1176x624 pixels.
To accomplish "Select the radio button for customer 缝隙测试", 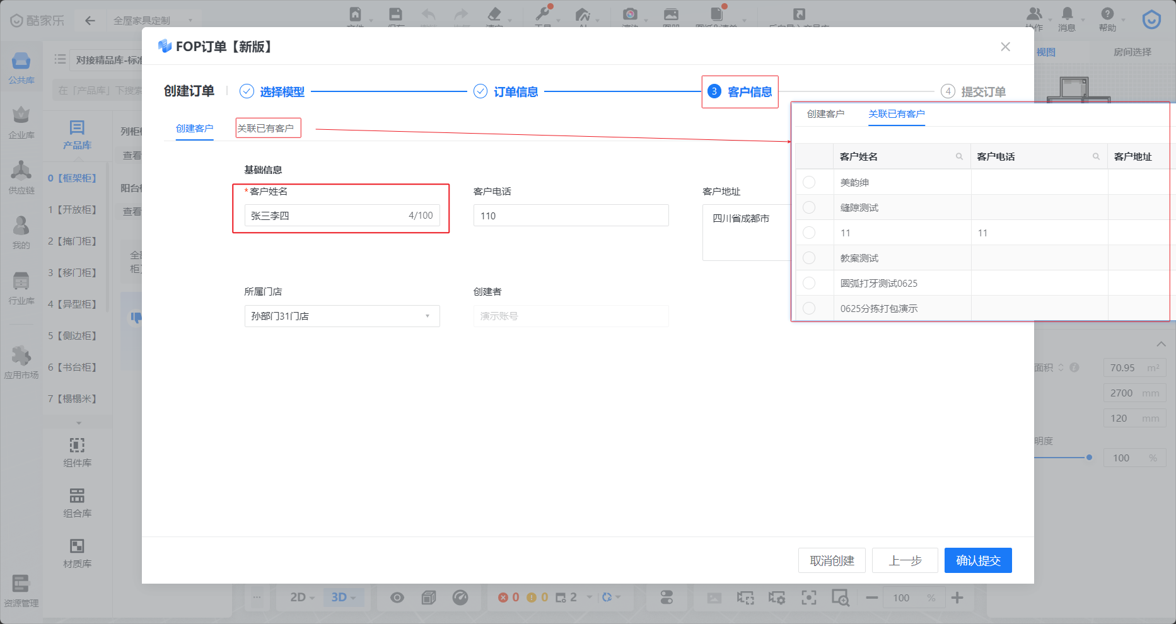I will [809, 208].
